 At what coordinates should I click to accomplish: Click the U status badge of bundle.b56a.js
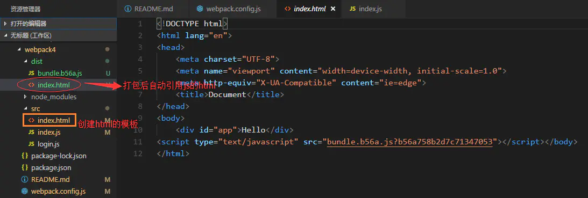click(108, 73)
